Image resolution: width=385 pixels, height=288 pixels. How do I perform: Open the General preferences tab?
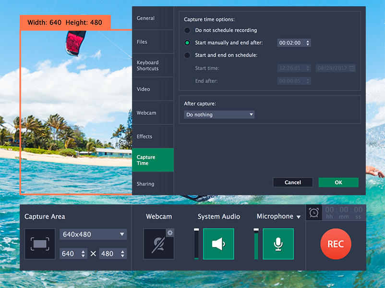click(153, 18)
